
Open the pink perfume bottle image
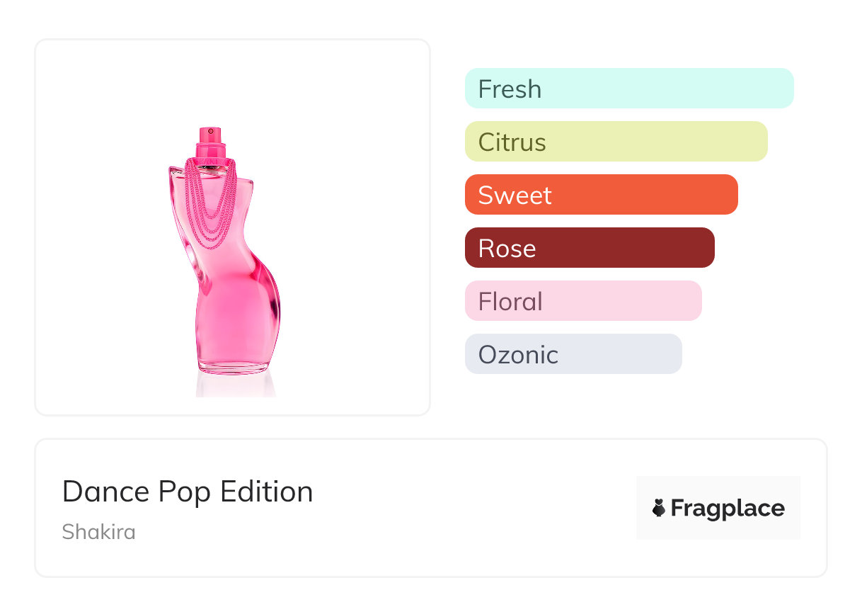pos(226,283)
